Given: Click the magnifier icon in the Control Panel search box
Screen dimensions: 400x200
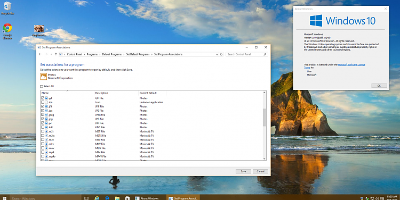Looking at the screenshot, I should point(265,54).
